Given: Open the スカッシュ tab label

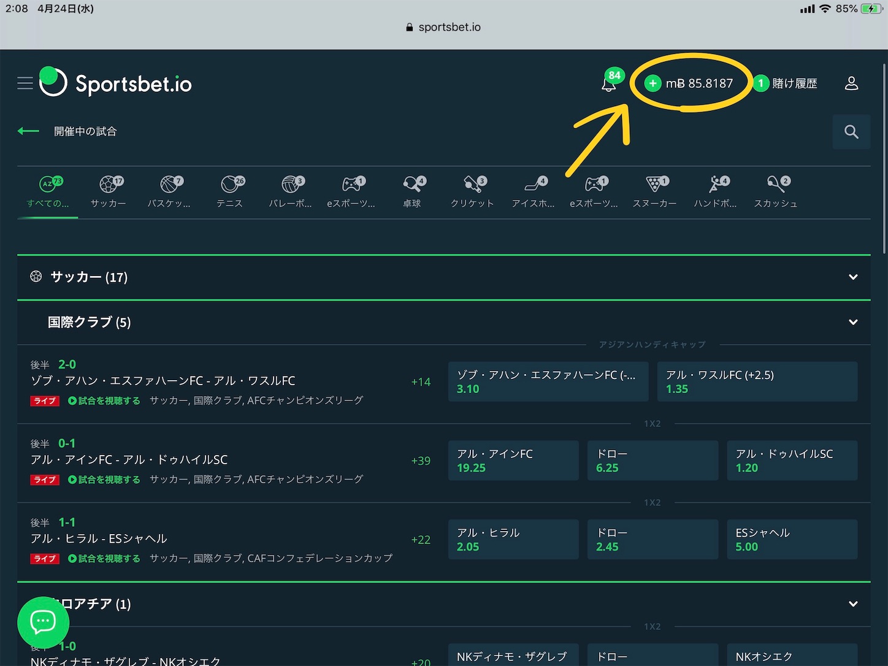Looking at the screenshot, I should pos(776,204).
